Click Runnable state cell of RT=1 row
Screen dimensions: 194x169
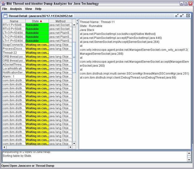coord(37,25)
